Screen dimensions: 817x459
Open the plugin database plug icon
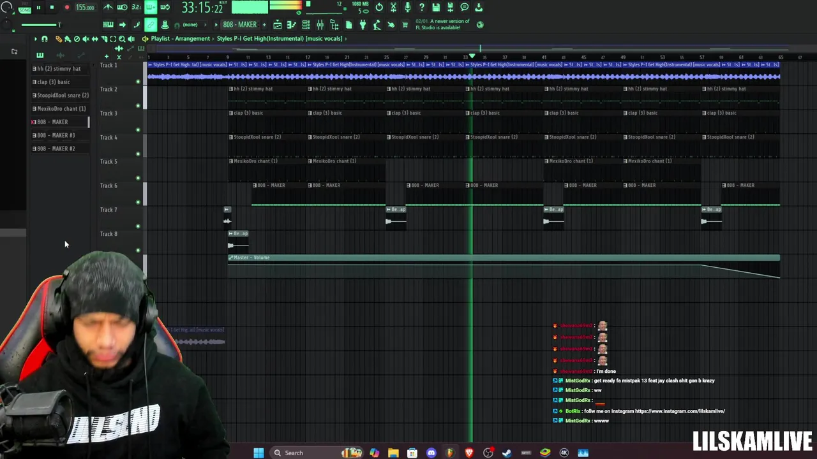pos(363,25)
